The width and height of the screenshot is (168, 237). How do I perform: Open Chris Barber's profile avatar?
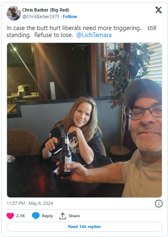(x=14, y=13)
